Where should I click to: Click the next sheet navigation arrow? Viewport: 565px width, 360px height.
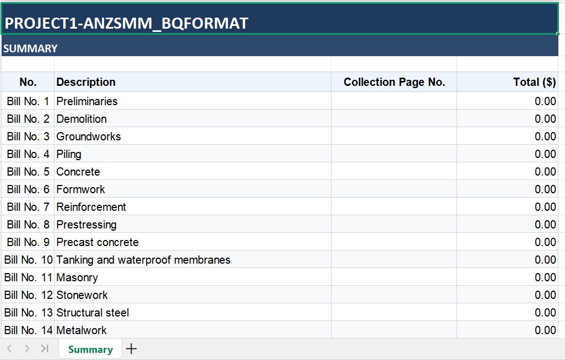(26, 348)
